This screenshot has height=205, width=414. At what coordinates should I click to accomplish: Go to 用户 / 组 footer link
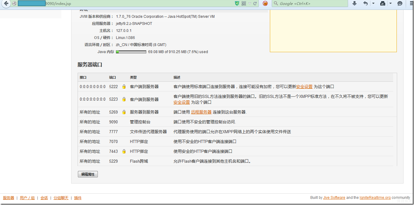point(27,198)
